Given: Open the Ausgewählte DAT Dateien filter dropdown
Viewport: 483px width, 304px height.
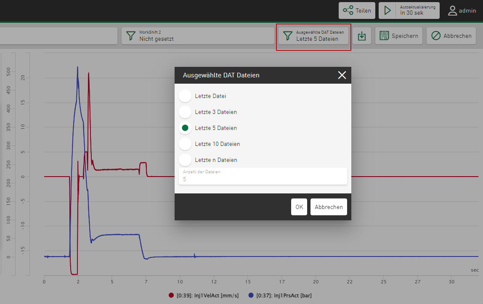Looking at the screenshot, I should 313,36.
